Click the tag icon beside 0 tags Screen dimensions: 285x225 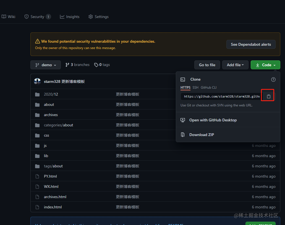96,65
